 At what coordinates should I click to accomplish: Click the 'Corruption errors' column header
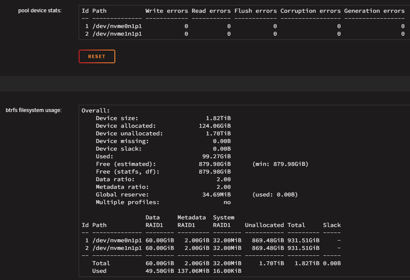(310, 11)
